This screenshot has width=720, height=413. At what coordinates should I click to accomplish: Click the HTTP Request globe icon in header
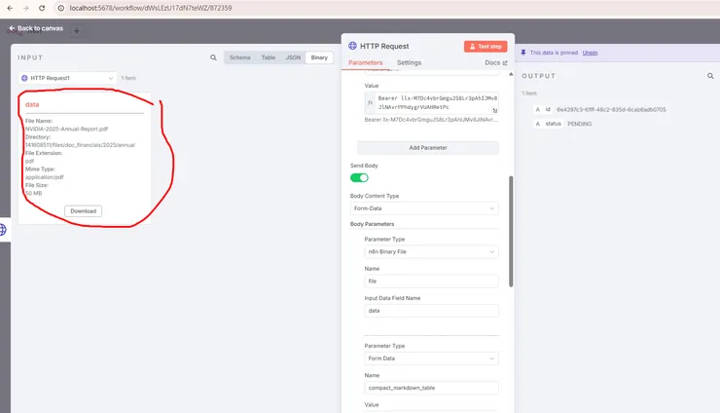point(352,46)
